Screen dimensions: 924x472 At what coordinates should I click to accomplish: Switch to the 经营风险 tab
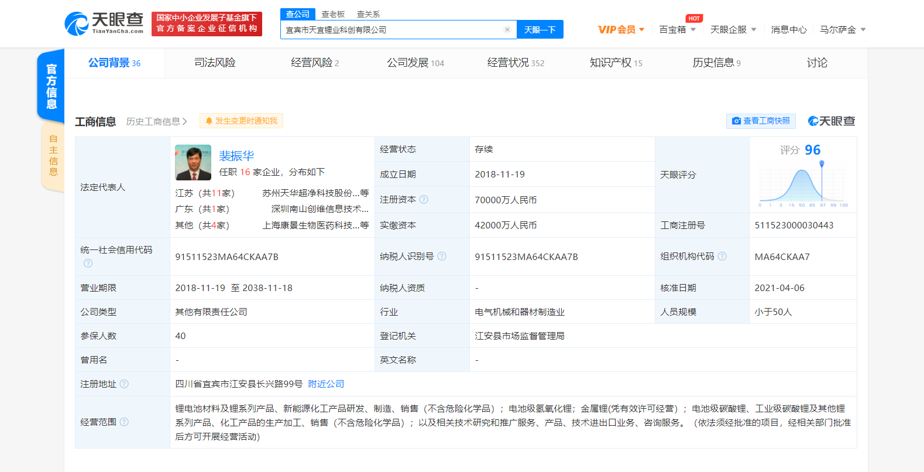click(315, 63)
